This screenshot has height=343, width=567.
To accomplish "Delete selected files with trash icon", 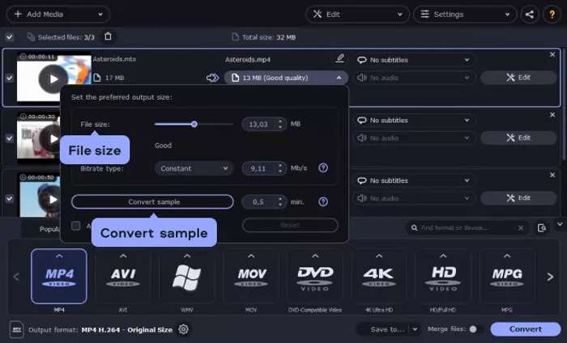I will click(109, 36).
